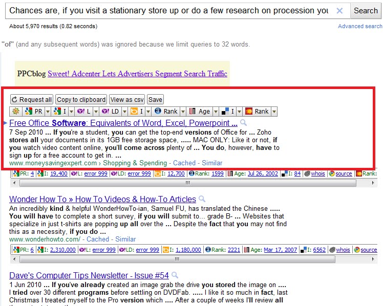Open the SEO toolbar settings gear
Image resolution: width=383 pixels, height=306 pixels.
(x=16, y=112)
